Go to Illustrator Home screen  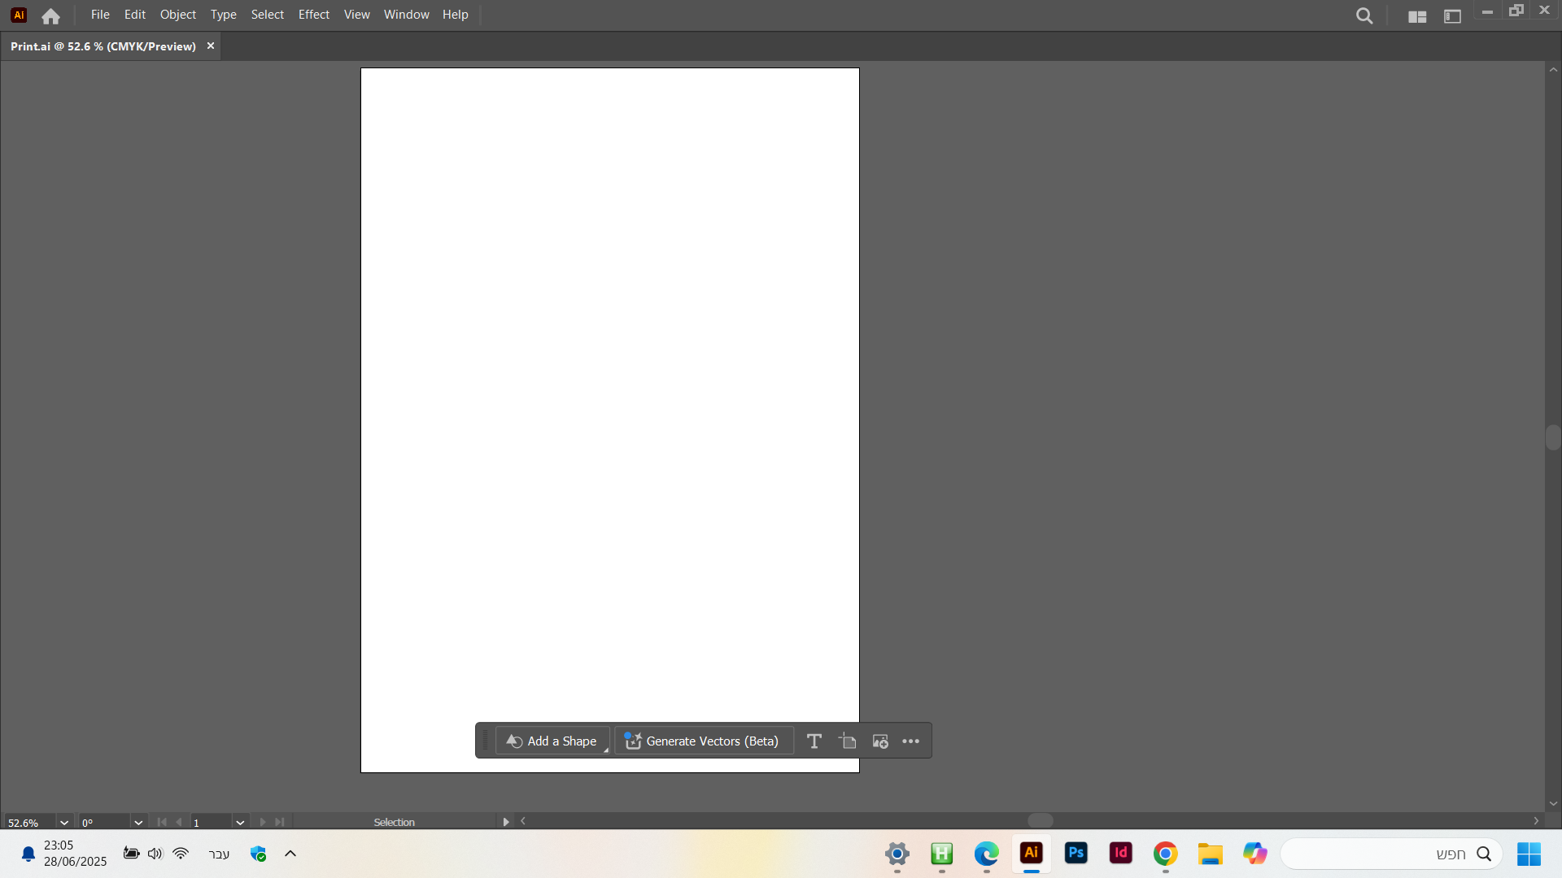click(x=50, y=15)
